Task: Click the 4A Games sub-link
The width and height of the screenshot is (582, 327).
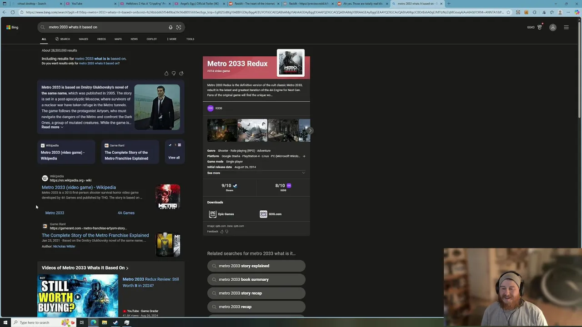Action: pyautogui.click(x=126, y=213)
